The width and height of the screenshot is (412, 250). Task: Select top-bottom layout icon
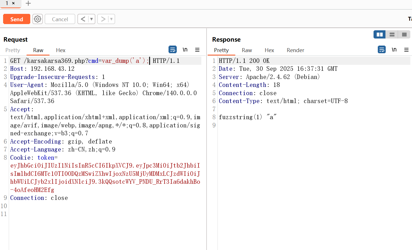point(392,35)
